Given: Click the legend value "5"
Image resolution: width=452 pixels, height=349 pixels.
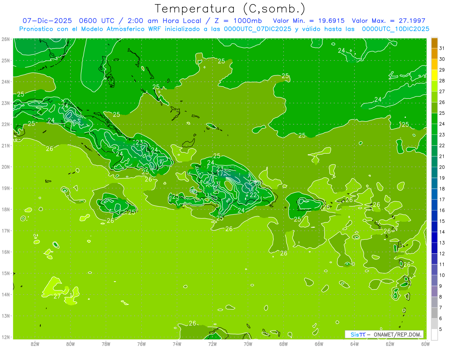Looking at the screenshot, I should coord(440,329).
